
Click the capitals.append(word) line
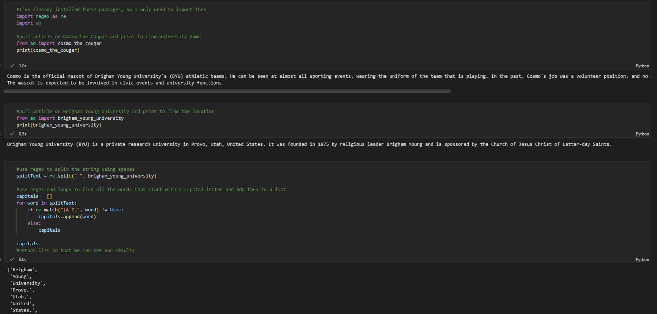coord(67,217)
